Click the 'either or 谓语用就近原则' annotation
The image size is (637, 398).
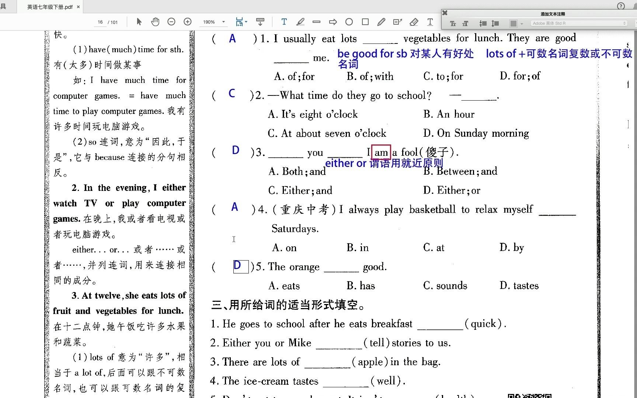click(384, 163)
